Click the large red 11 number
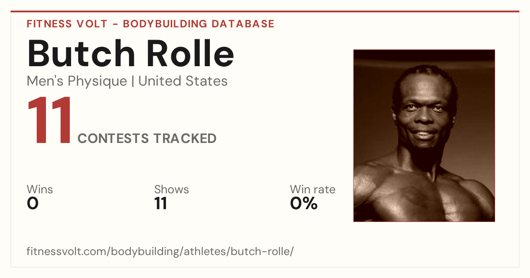 [49, 120]
